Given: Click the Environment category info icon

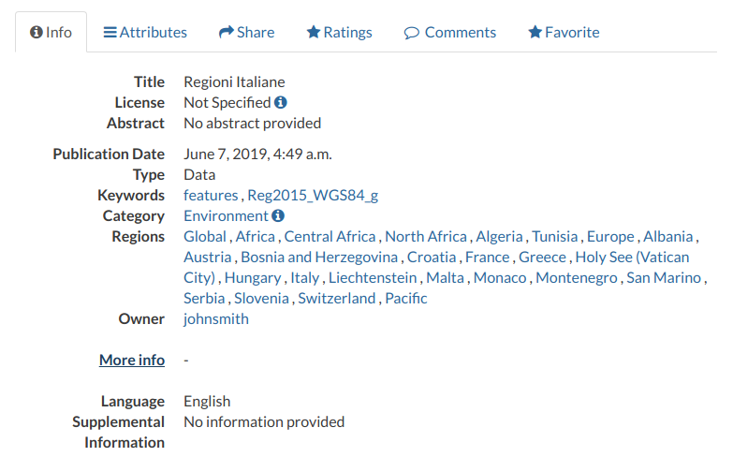Looking at the screenshot, I should [278, 215].
